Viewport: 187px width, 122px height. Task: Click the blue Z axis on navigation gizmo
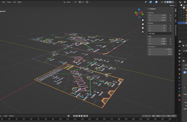pyautogui.click(x=139, y=9)
